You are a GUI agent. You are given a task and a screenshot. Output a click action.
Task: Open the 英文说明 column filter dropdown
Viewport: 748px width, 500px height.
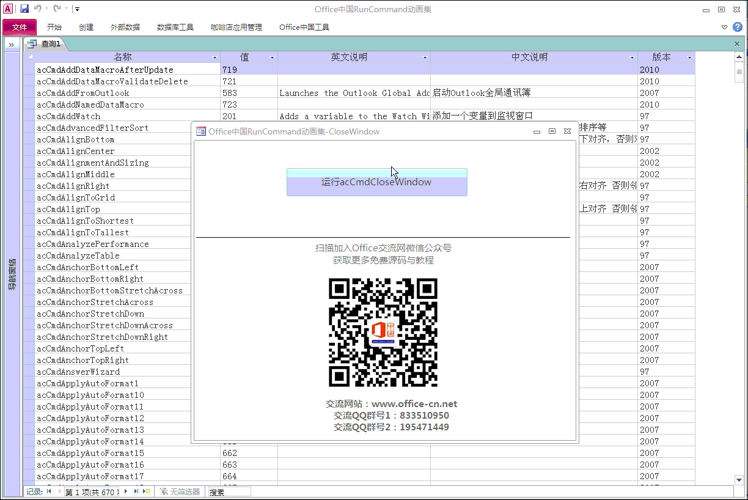pos(425,57)
